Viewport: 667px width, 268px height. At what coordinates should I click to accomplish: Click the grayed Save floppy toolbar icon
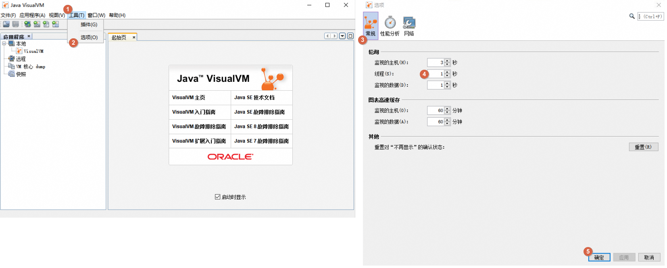point(16,24)
